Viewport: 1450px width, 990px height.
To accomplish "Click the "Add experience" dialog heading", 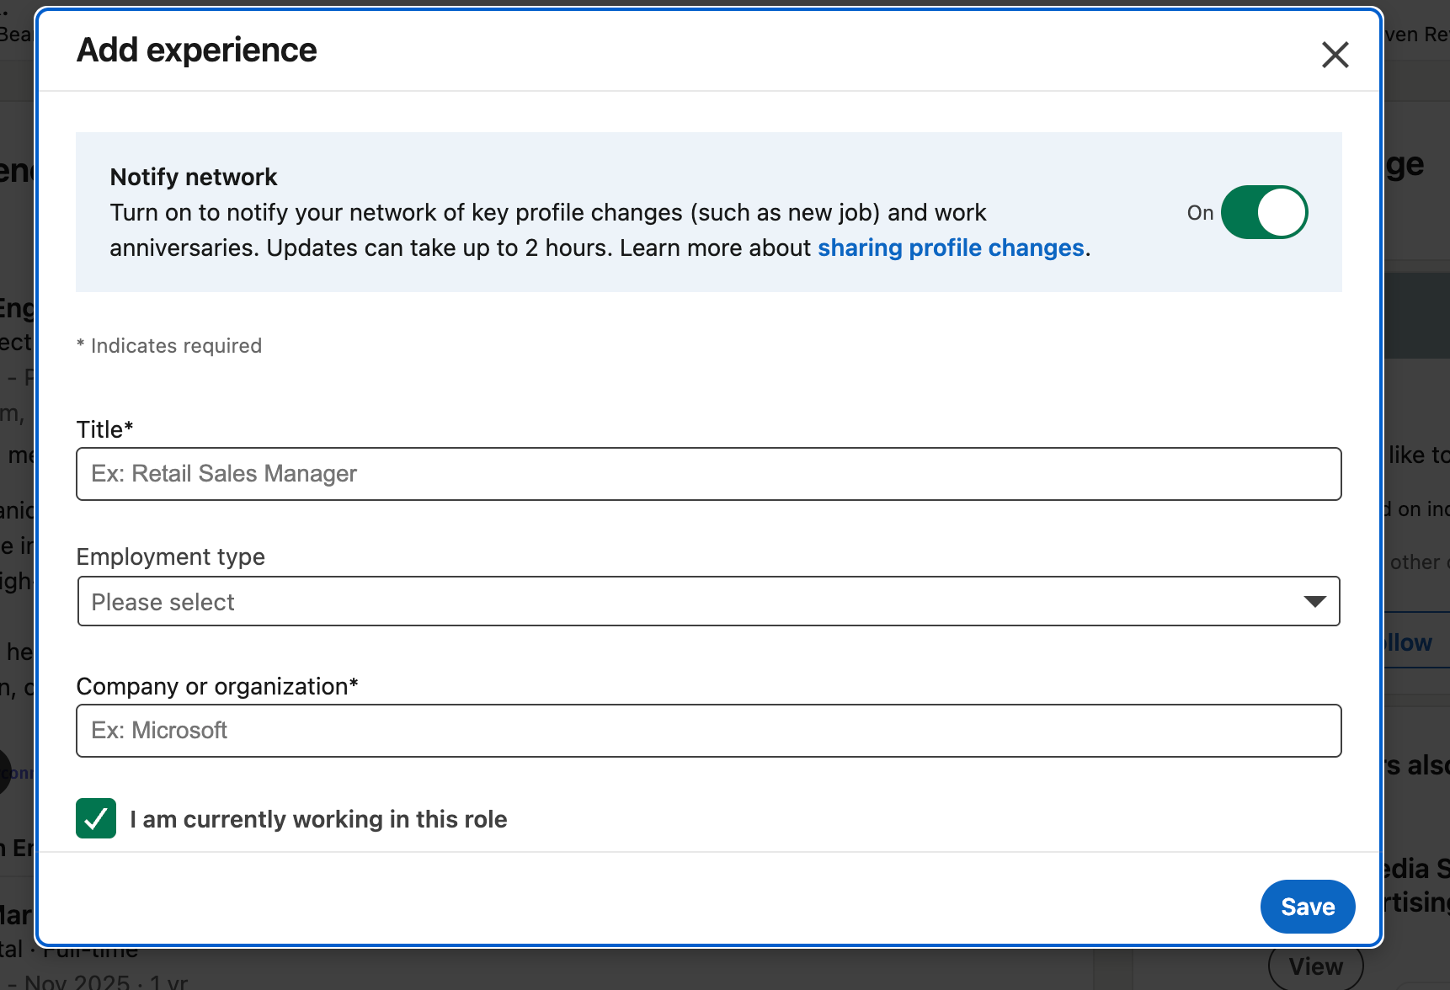I will tap(197, 51).
